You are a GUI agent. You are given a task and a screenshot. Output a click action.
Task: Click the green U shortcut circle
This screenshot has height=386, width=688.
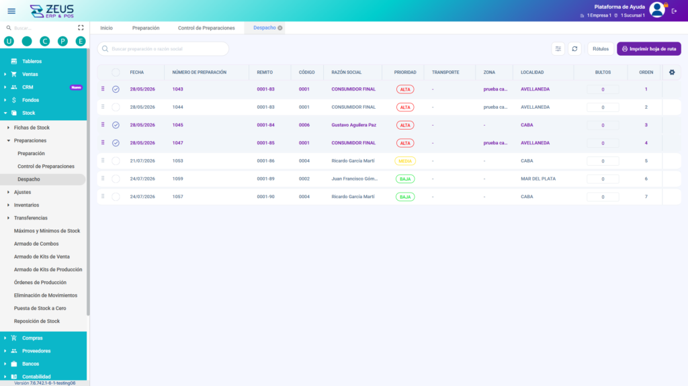(x=9, y=41)
